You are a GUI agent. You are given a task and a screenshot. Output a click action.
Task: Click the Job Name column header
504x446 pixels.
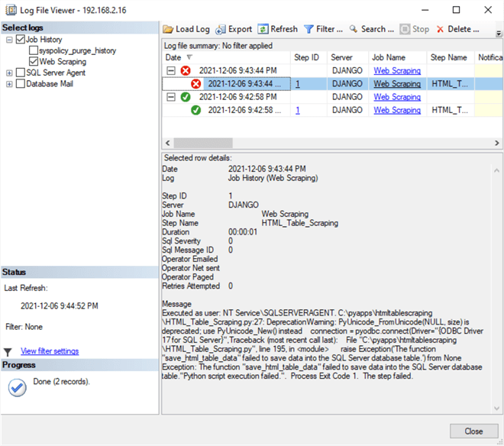coord(397,57)
